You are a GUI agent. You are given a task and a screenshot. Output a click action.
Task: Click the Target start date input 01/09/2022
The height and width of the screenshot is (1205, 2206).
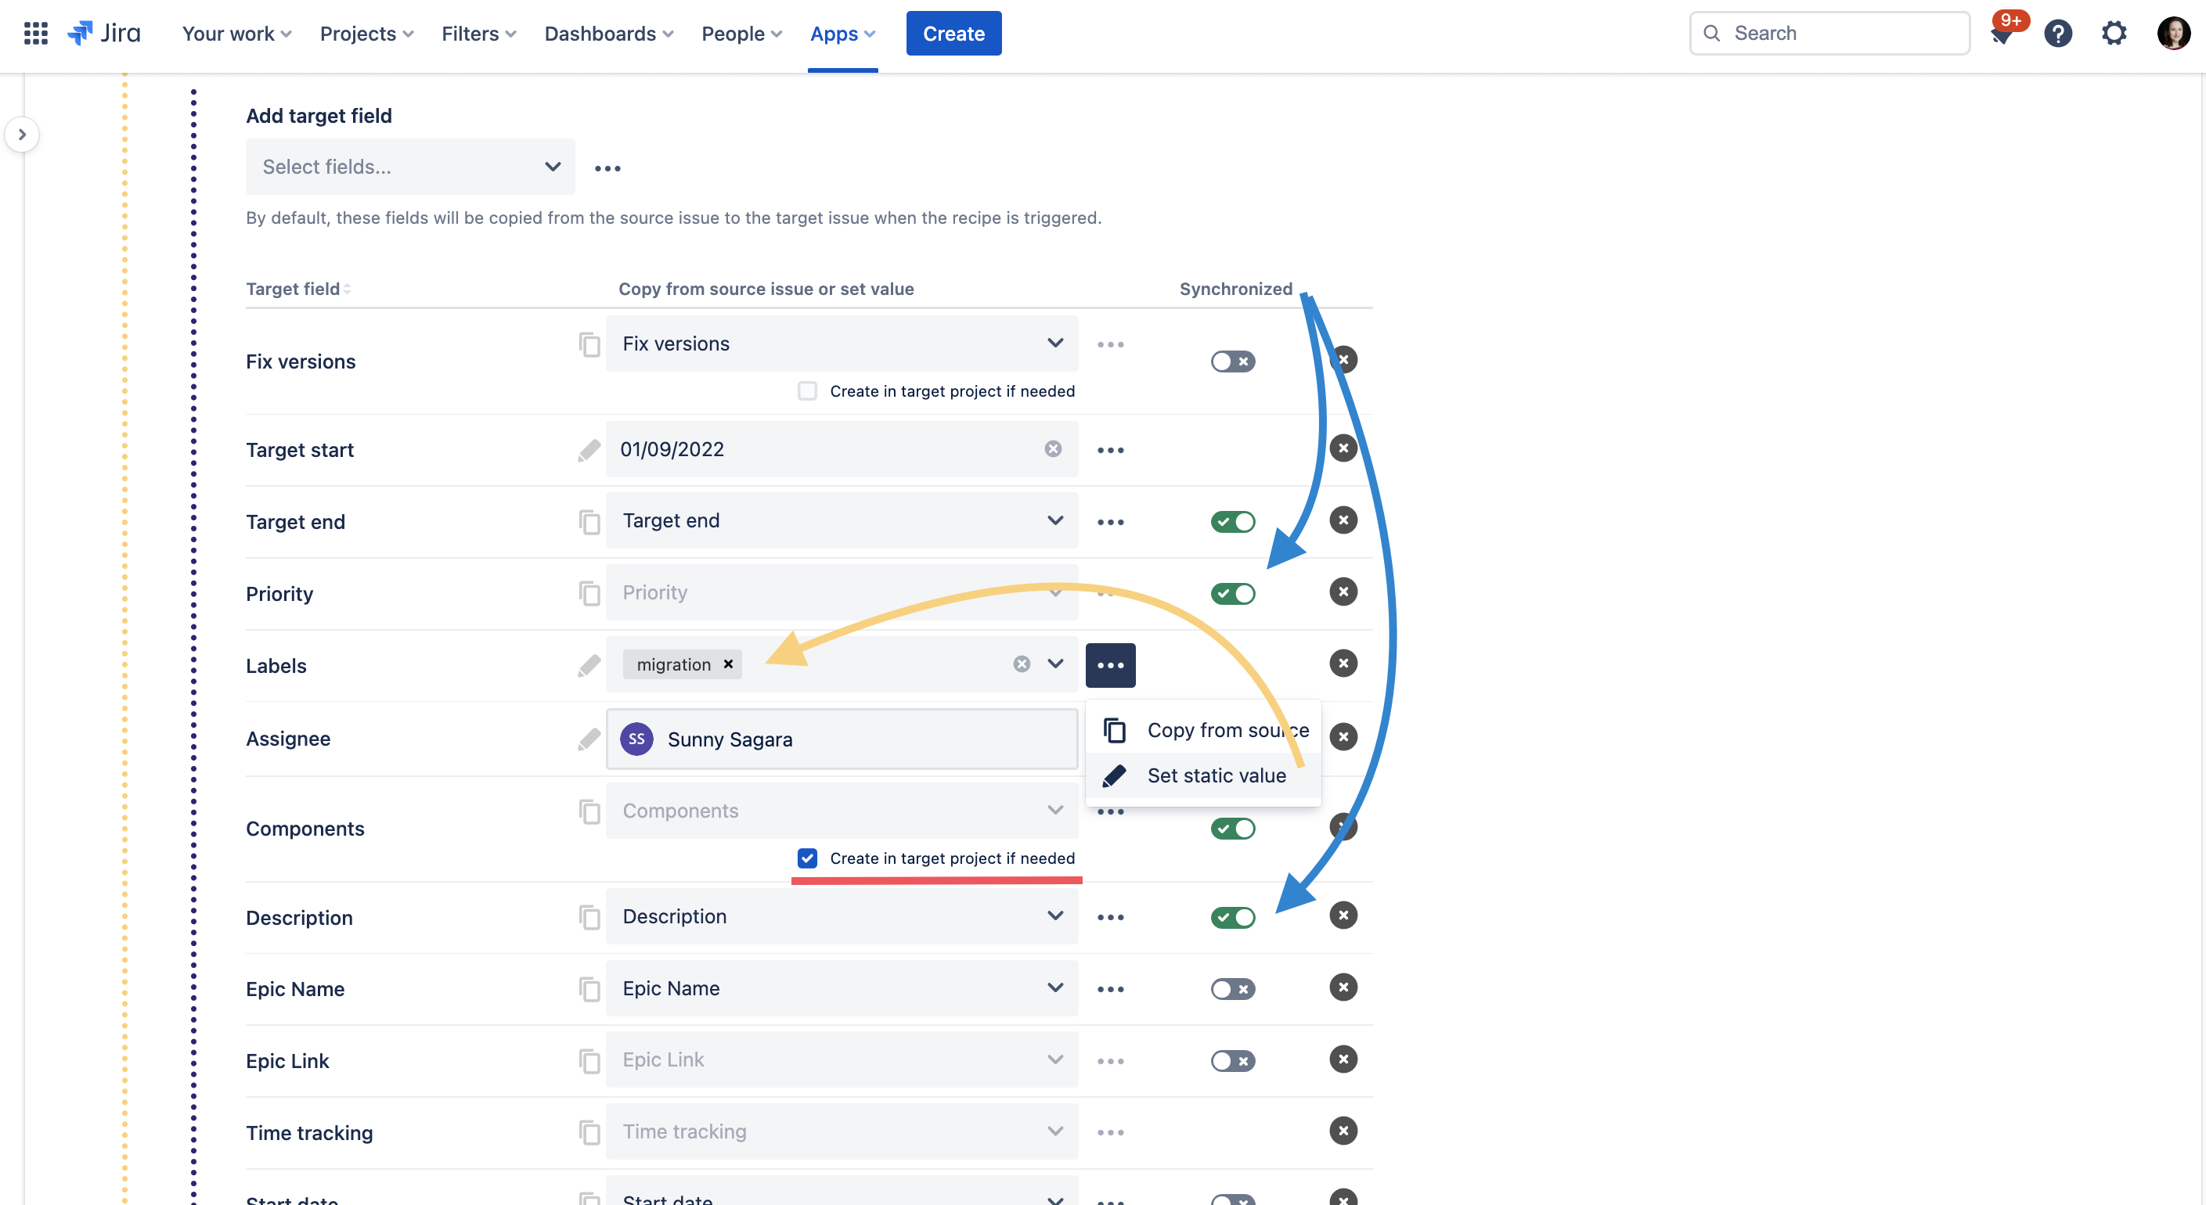(x=842, y=449)
